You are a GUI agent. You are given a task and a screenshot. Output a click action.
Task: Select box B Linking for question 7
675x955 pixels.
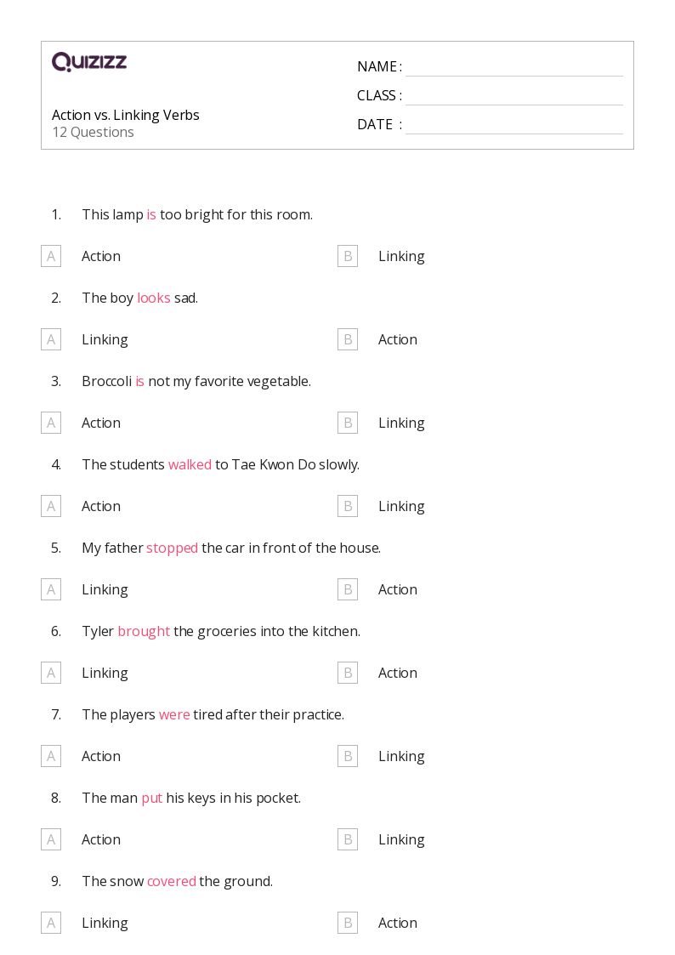(x=348, y=757)
